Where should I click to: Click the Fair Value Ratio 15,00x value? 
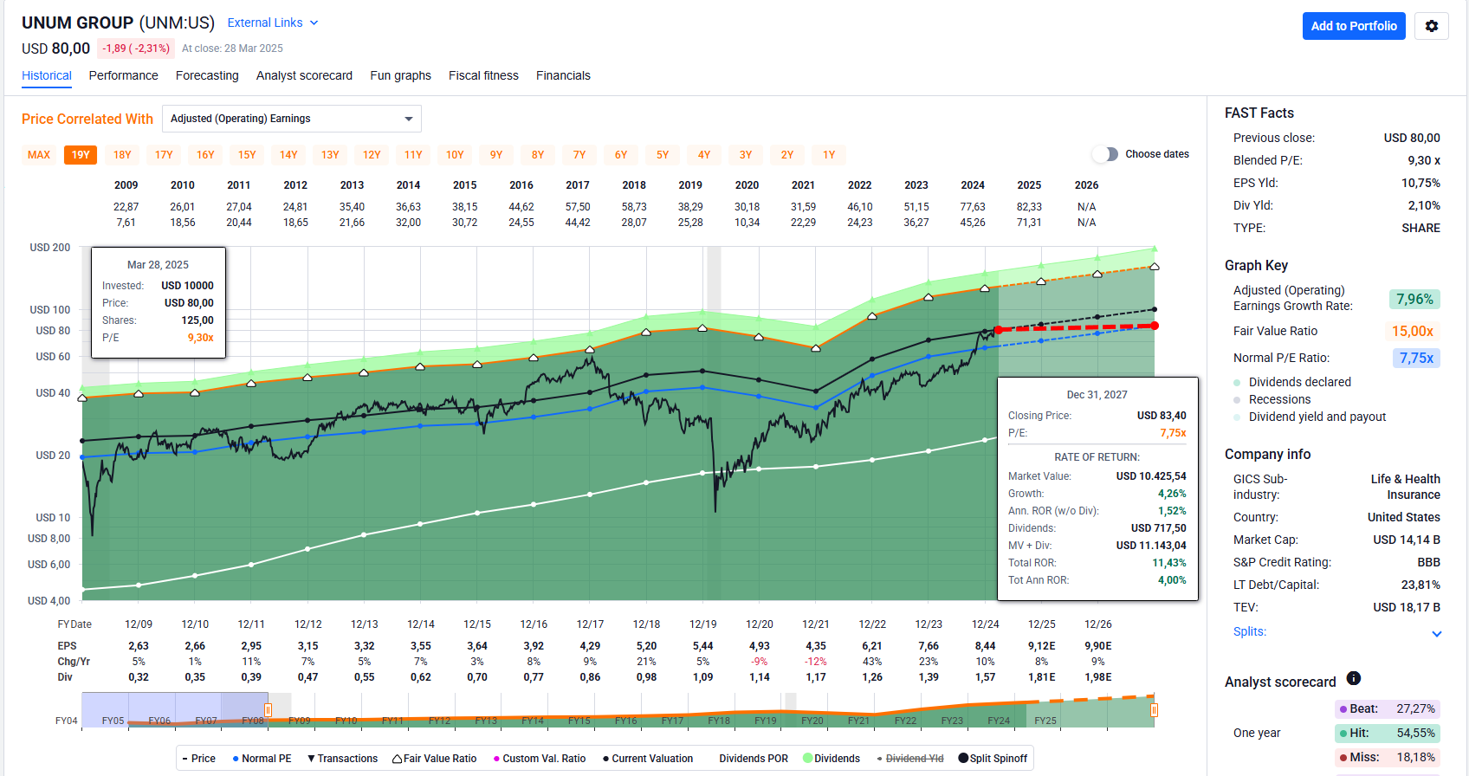pyautogui.click(x=1412, y=331)
